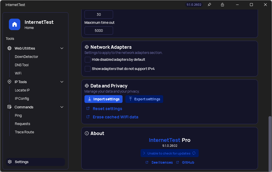Screen dimensions: 272x172
Task: Click external link icon beside See licenses
Action: [x=147, y=162]
